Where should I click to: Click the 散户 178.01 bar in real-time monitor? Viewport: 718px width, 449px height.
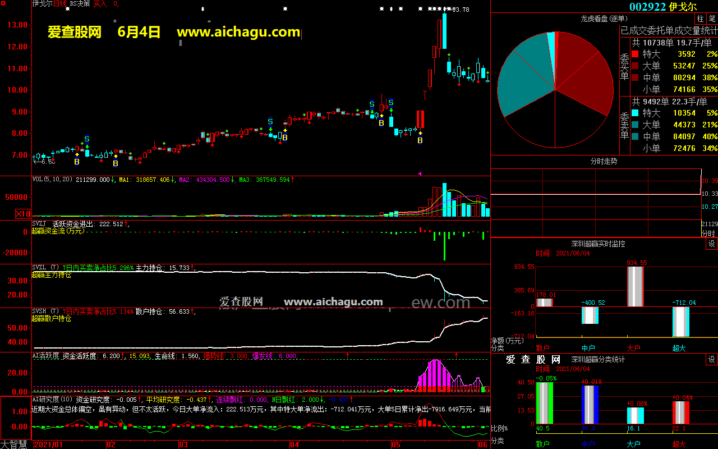tap(545, 303)
